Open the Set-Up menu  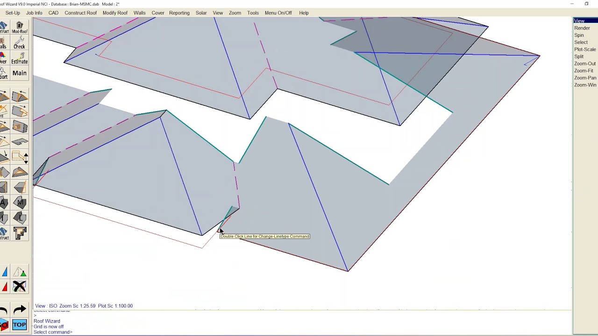[13, 13]
